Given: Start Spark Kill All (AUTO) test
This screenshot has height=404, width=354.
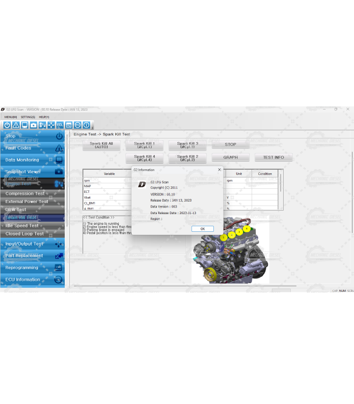Looking at the screenshot, I should (101, 145).
